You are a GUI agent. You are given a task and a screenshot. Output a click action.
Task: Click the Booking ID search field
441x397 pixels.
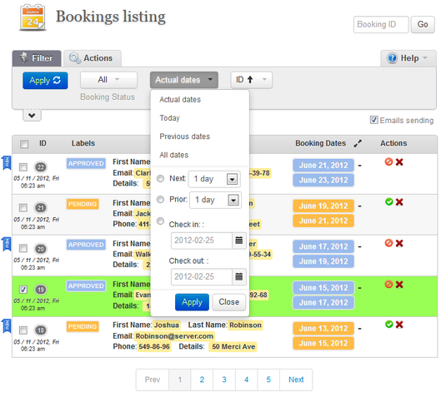(381, 25)
